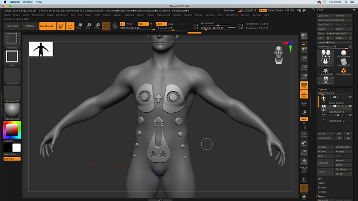Toggle the Transp transparency button

[x=304, y=180]
